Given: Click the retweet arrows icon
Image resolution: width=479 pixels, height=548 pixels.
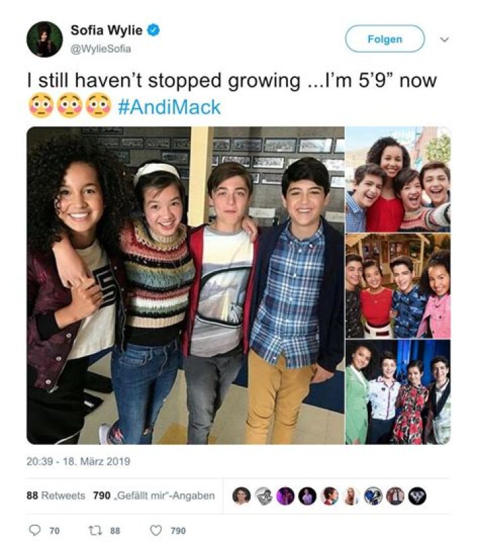Looking at the screenshot, I should coord(95,531).
